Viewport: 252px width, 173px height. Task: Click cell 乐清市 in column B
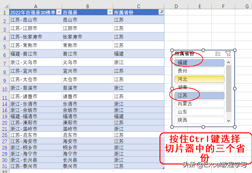click(87, 104)
